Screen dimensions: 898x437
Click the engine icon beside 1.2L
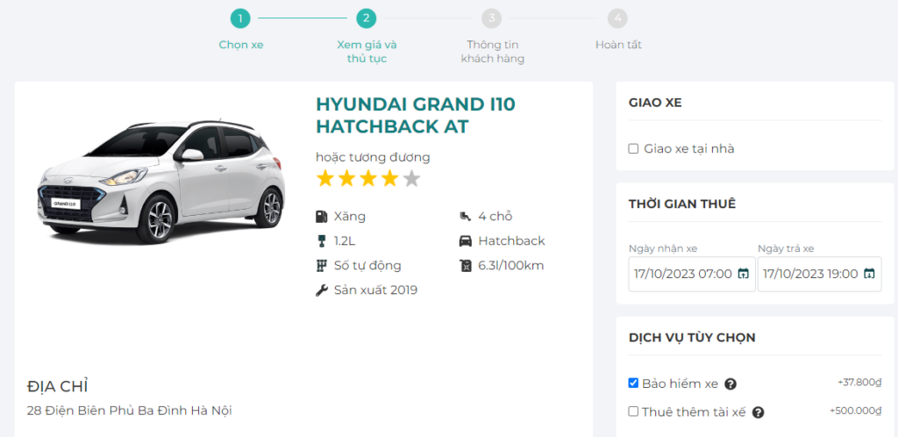click(x=322, y=241)
